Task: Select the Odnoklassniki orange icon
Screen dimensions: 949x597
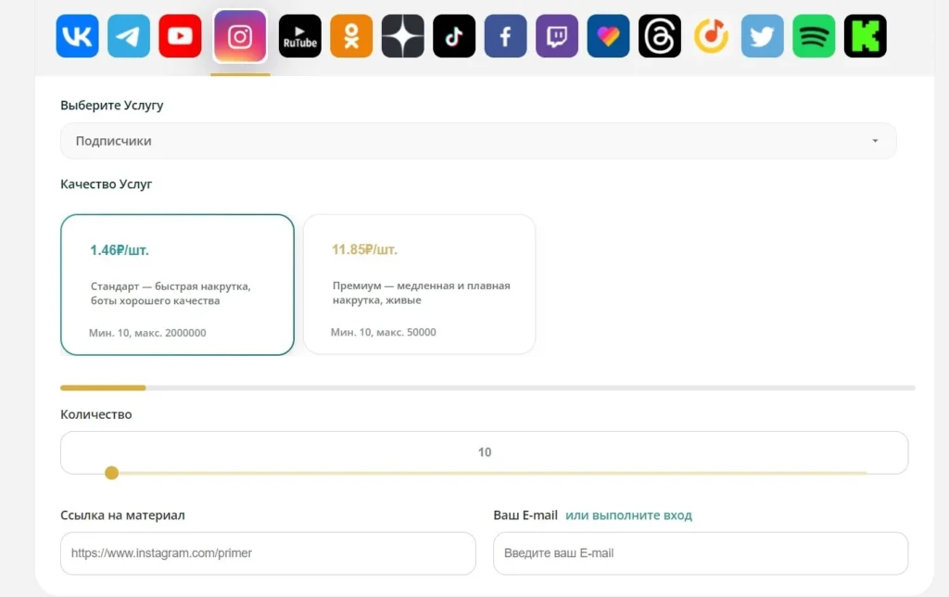Action: click(x=351, y=36)
